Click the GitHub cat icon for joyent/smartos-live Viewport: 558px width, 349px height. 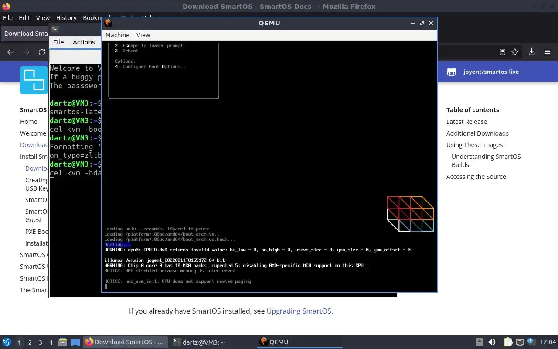point(452,72)
